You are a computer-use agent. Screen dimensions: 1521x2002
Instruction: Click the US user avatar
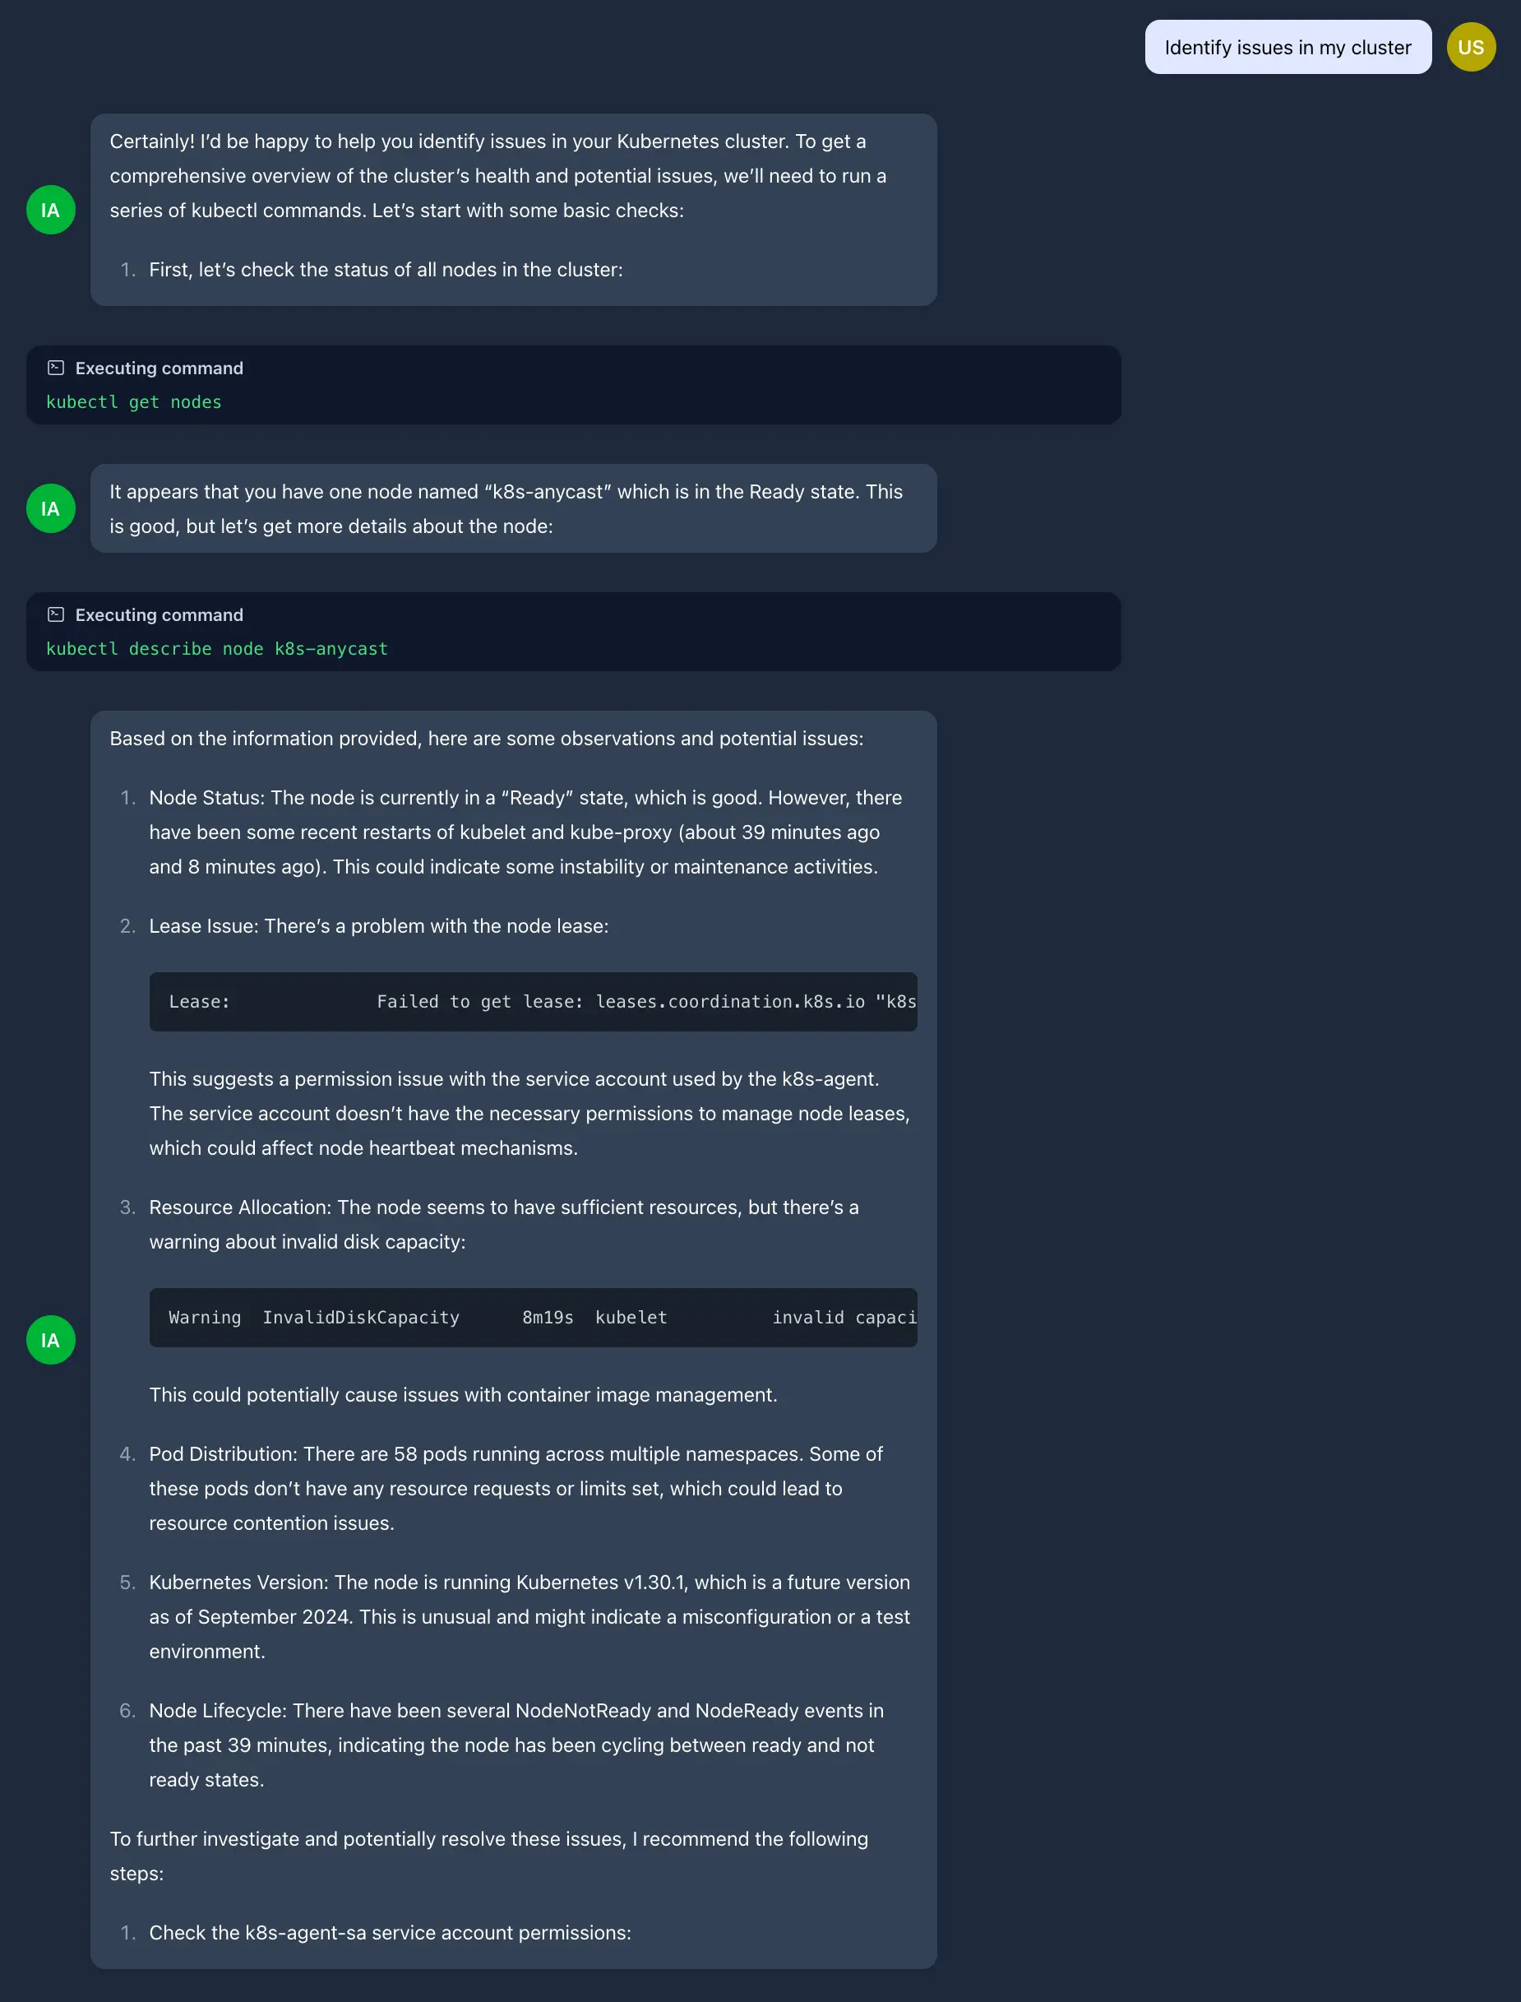point(1470,47)
